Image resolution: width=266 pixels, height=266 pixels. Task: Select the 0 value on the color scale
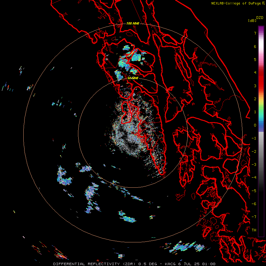click(255, 125)
